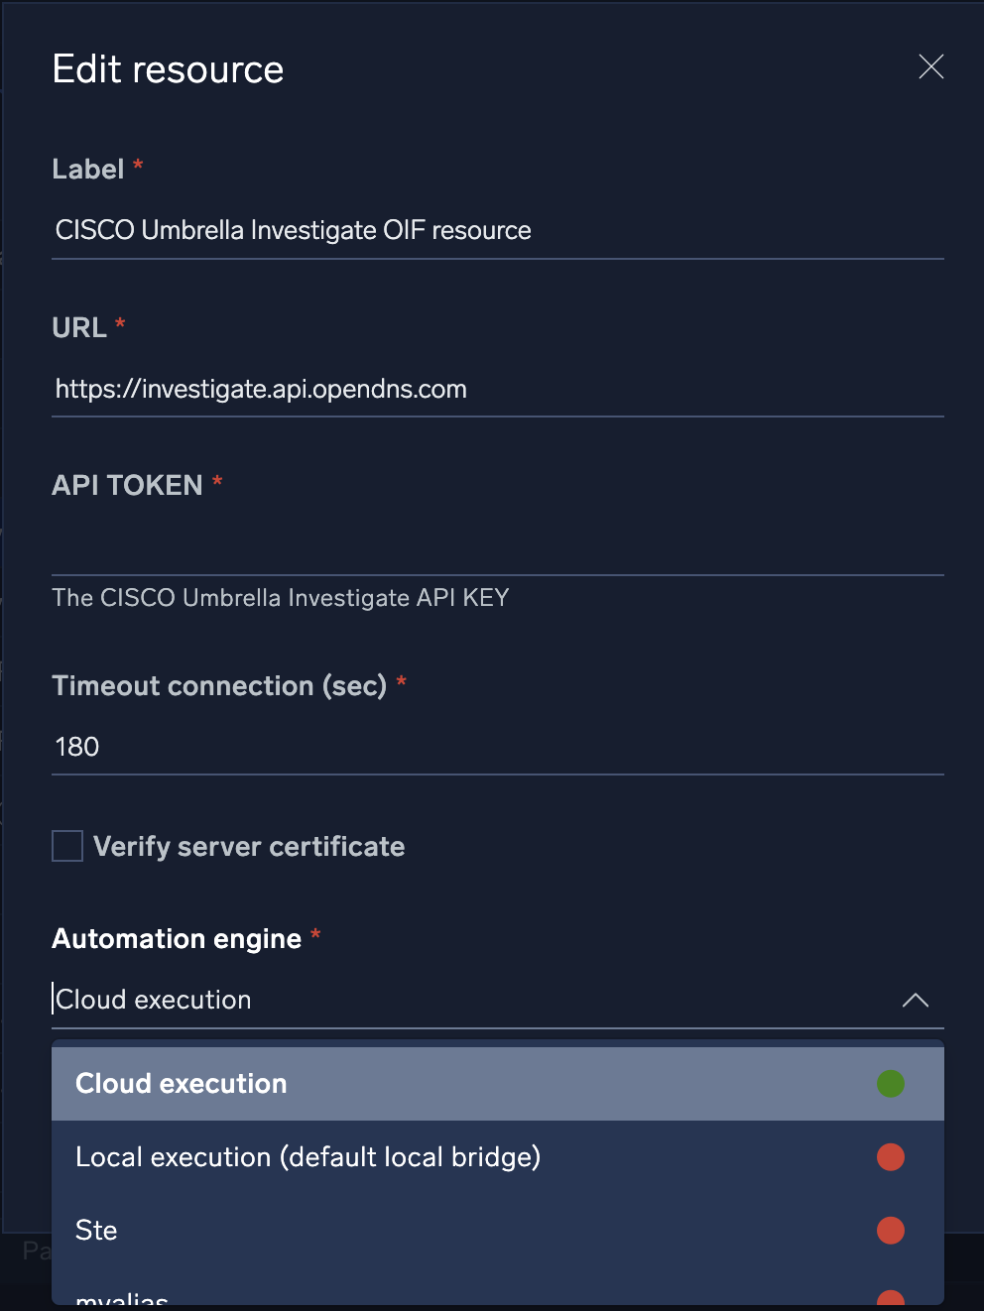Click the Edit resource heading

(168, 69)
